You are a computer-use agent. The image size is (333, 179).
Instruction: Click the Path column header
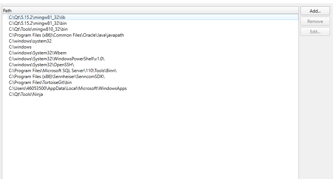(150, 11)
